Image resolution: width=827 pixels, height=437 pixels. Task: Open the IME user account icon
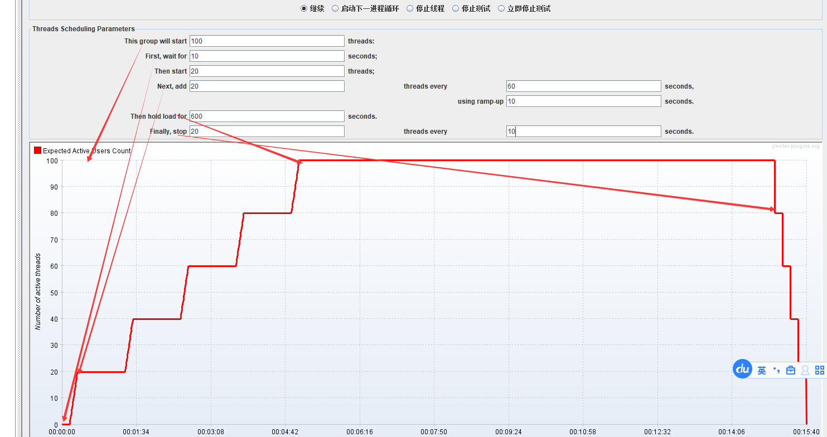[x=805, y=370]
